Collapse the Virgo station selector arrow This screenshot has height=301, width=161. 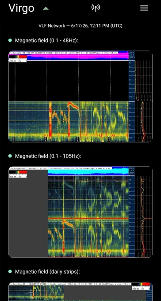[x=46, y=8]
